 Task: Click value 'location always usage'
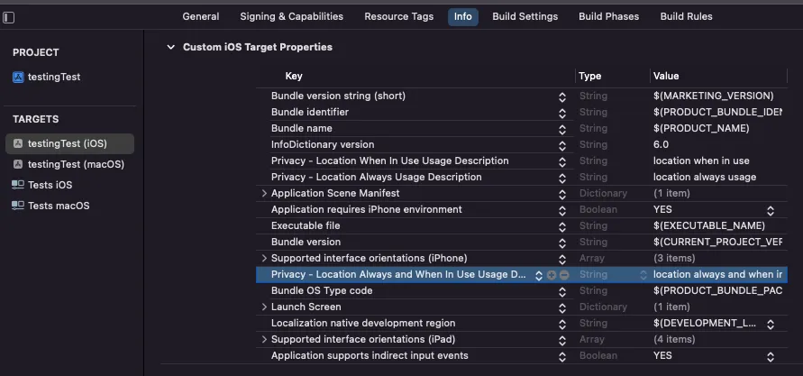[x=705, y=177]
